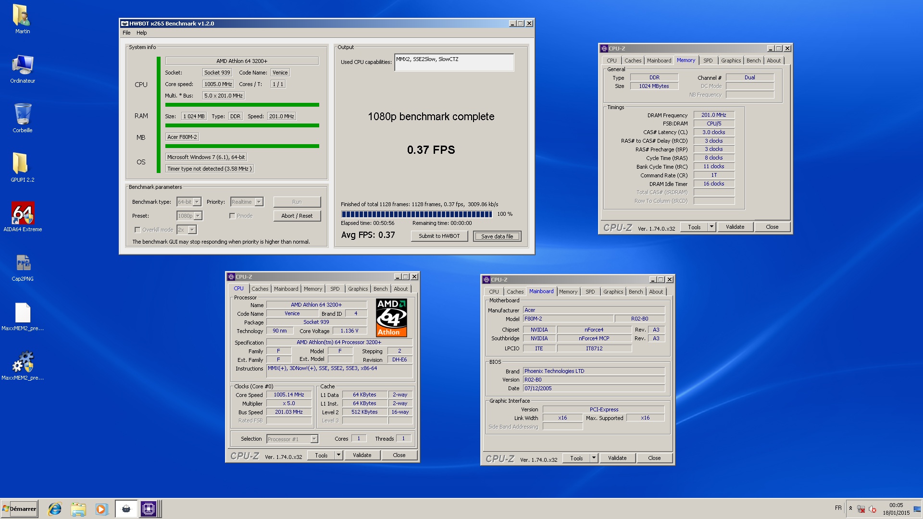The width and height of the screenshot is (923, 519).
Task: Click the DRAM Frequency 201.0 MHz value
Action: click(713, 115)
